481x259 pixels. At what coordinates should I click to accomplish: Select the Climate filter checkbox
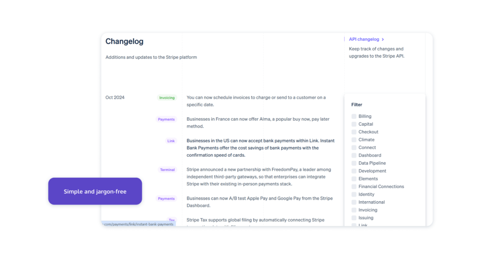pos(354,140)
